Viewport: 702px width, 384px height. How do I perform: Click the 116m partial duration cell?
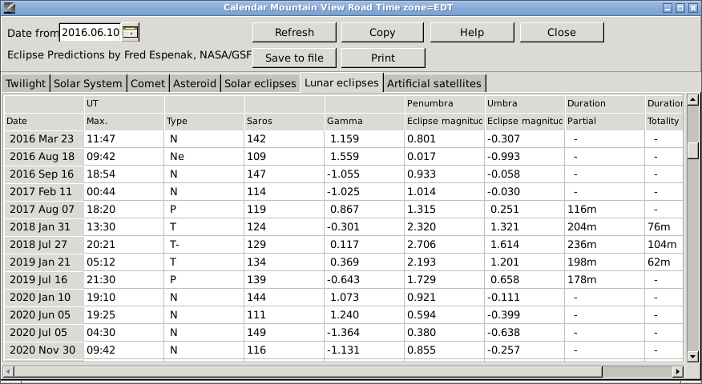605,210
